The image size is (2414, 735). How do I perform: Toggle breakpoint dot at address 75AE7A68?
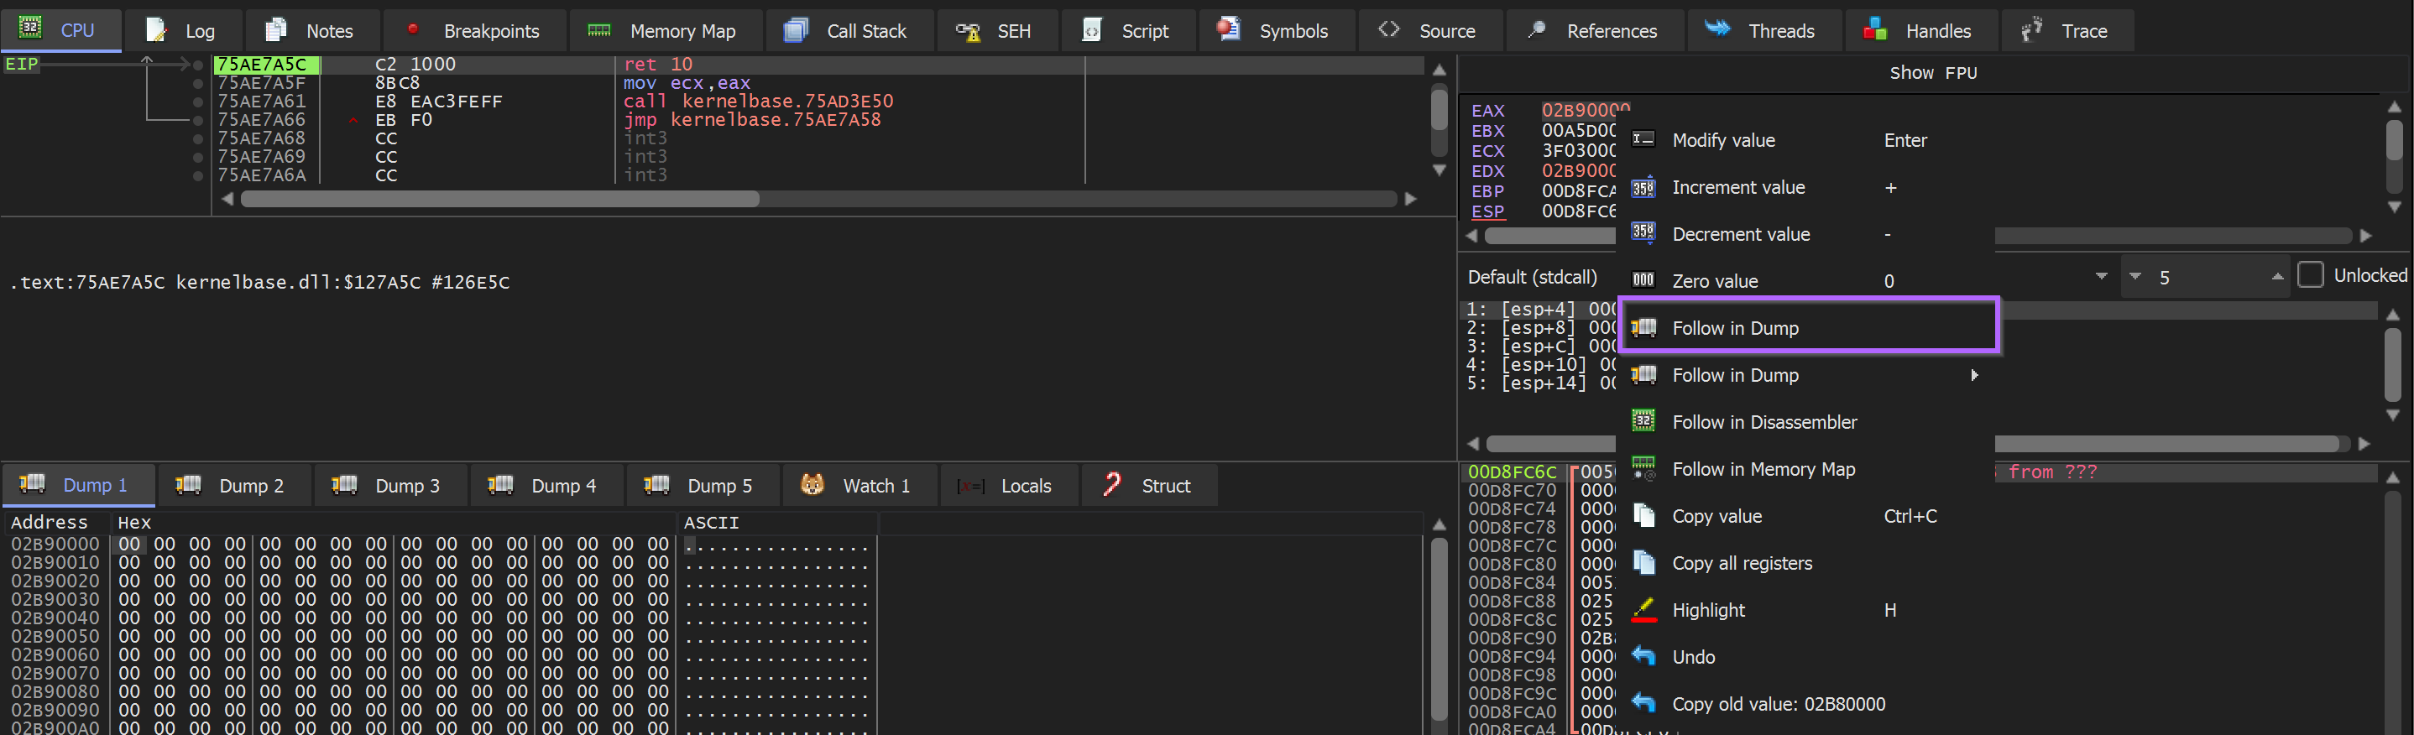198,138
